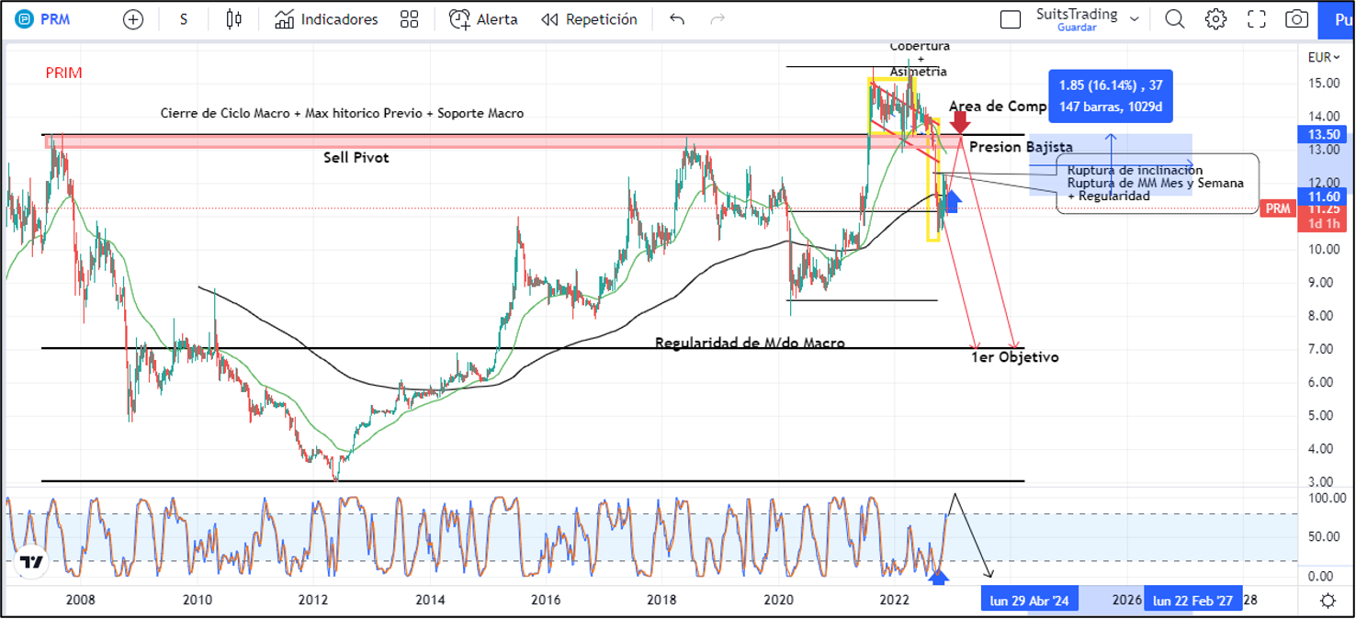Take a chart snapshot with camera icon

tap(1296, 19)
